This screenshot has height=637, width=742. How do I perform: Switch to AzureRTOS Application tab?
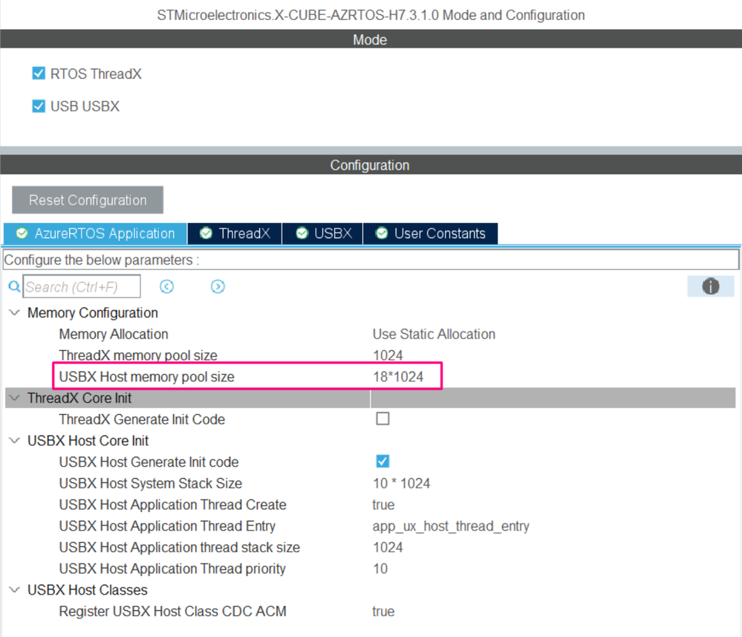(95, 233)
